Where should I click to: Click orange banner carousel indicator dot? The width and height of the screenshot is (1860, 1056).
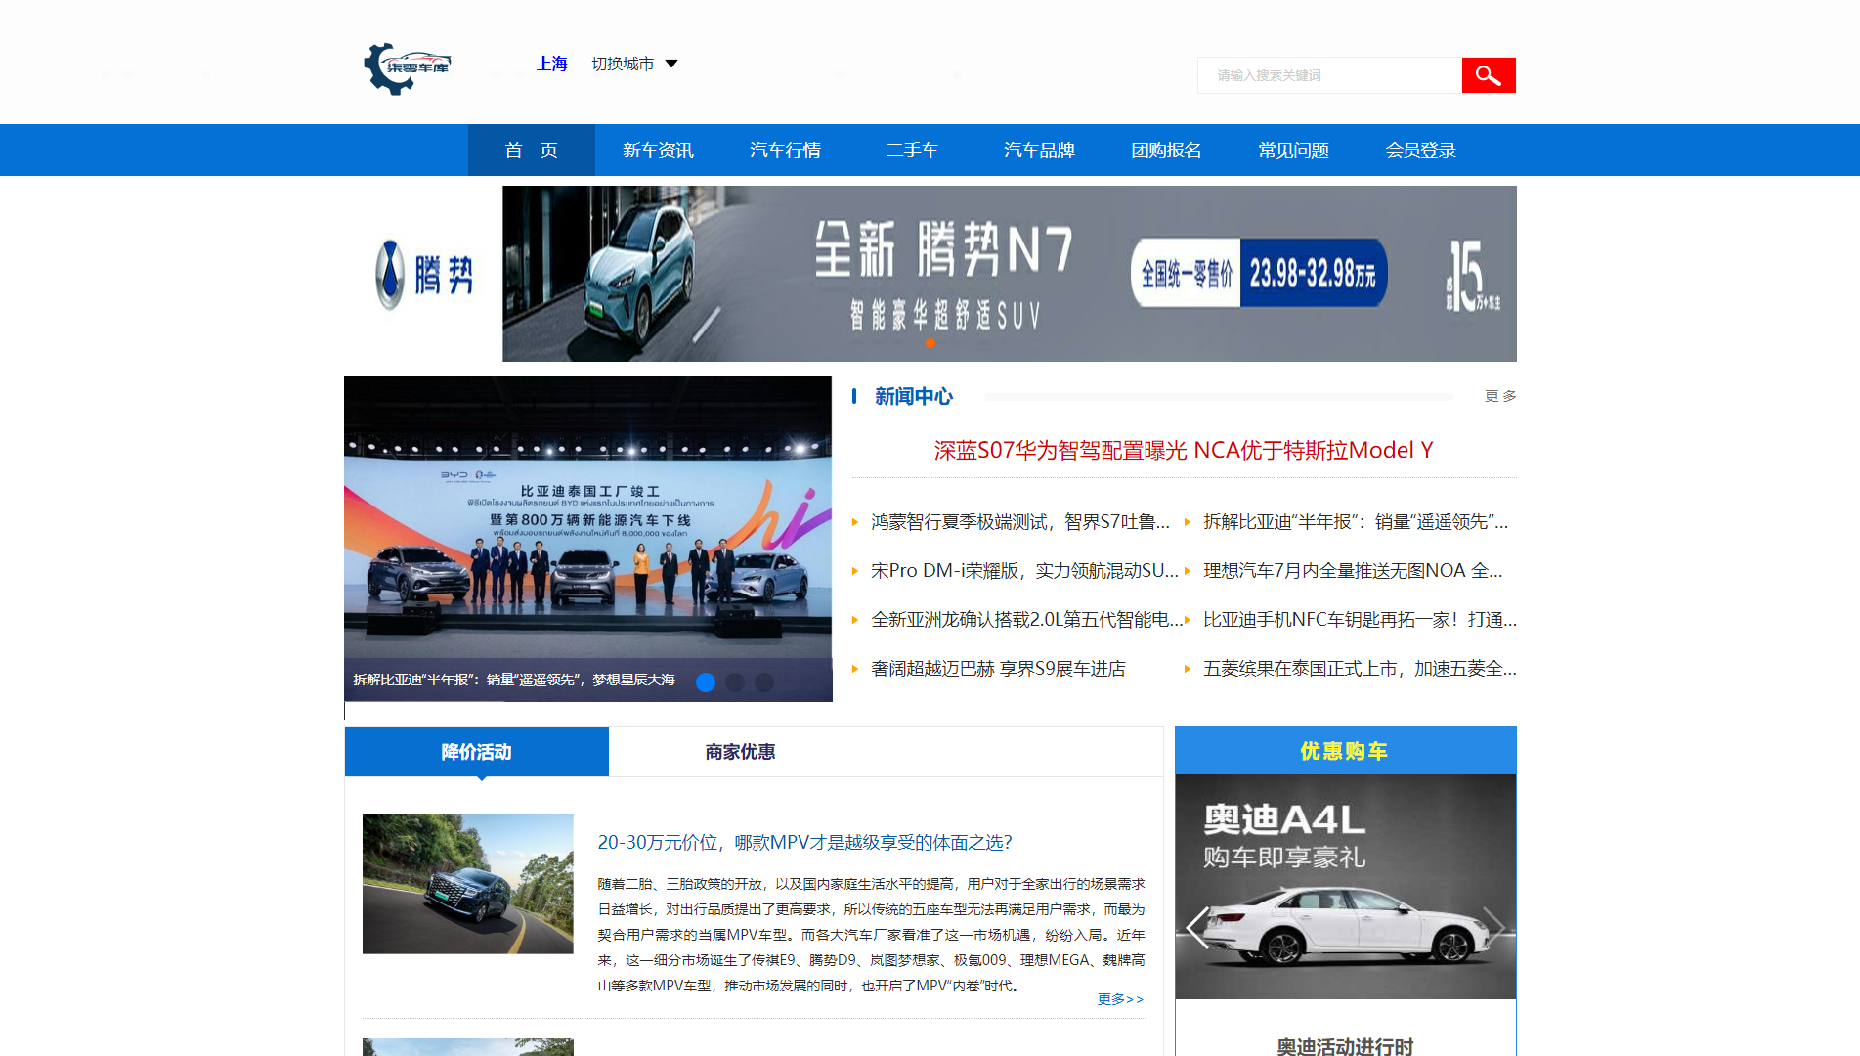pos(930,343)
